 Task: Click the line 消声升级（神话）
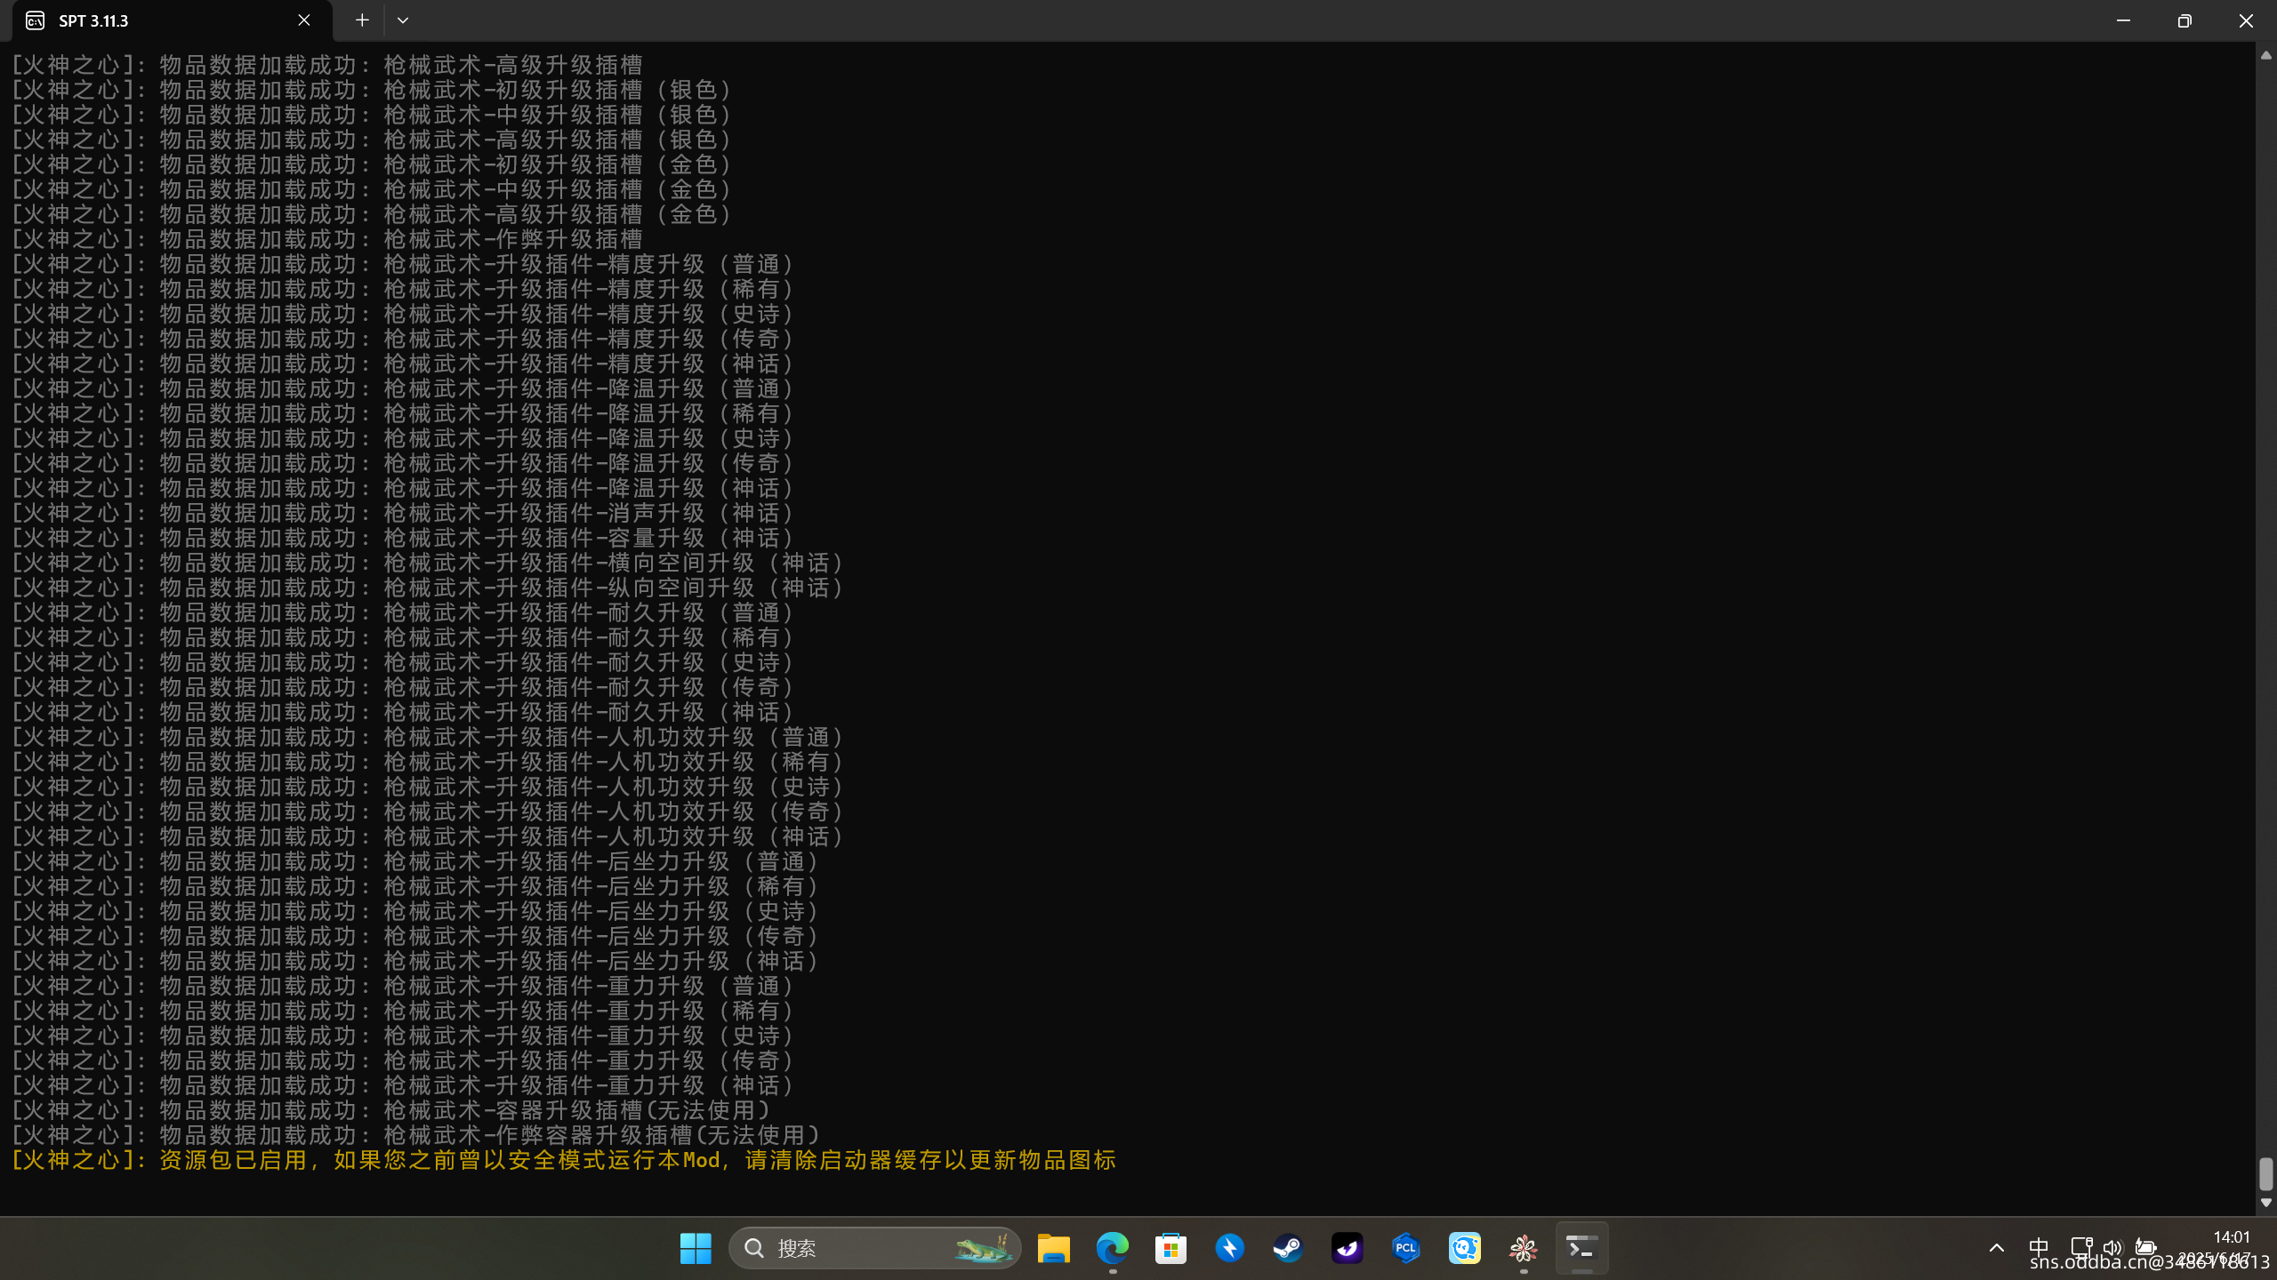click(x=402, y=513)
